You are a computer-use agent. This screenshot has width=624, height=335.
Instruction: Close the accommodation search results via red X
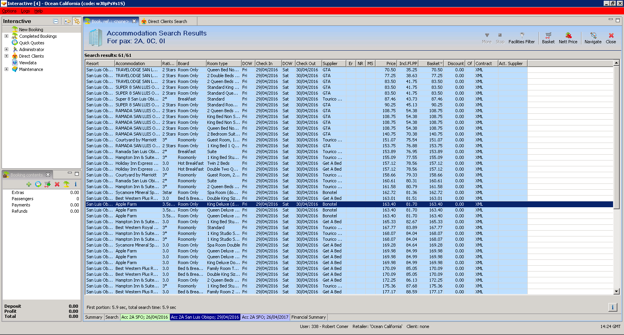(611, 38)
